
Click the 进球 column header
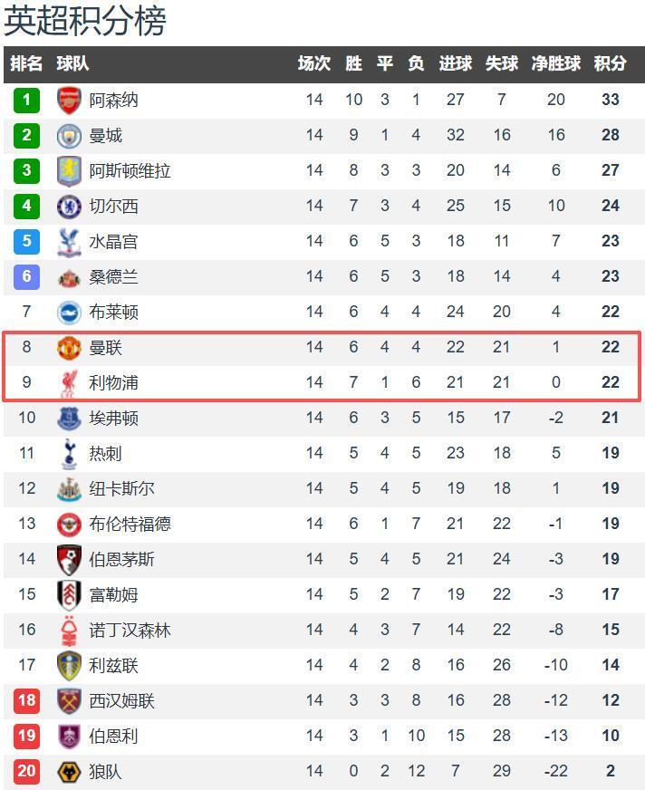[x=455, y=63]
